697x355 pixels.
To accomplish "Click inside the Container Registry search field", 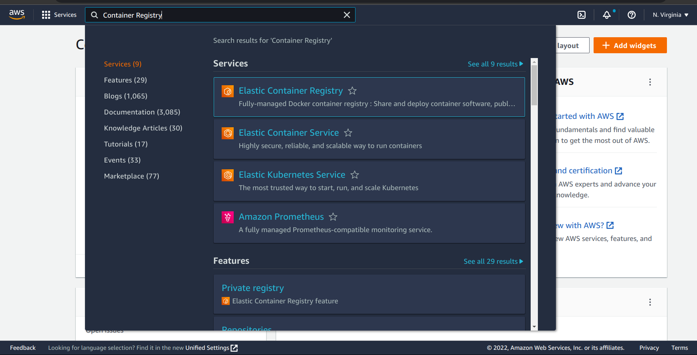I will click(x=216, y=15).
